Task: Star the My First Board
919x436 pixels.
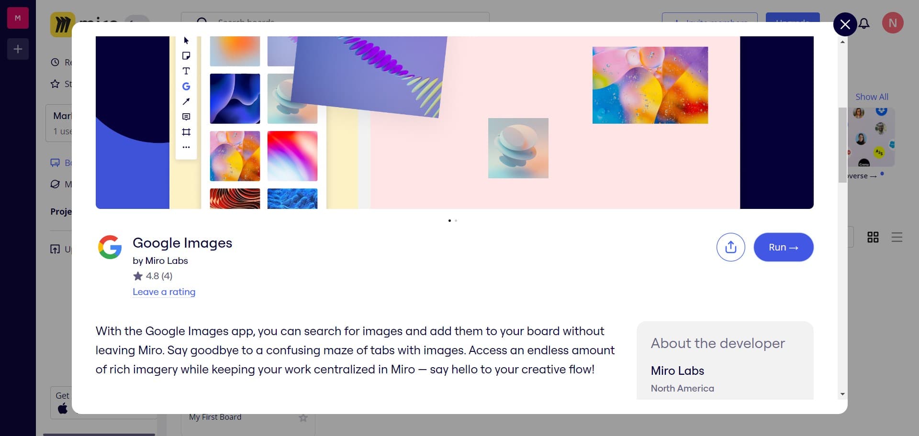Action: click(x=303, y=418)
